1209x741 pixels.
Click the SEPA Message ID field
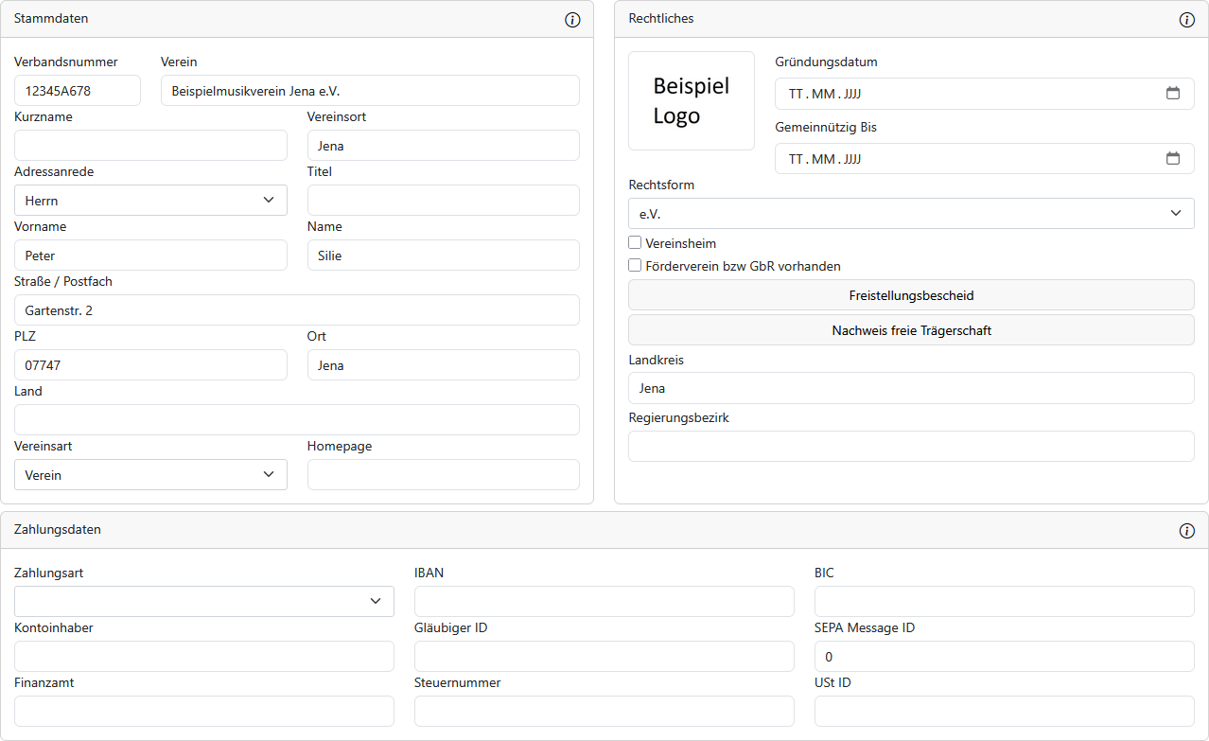click(x=1004, y=657)
